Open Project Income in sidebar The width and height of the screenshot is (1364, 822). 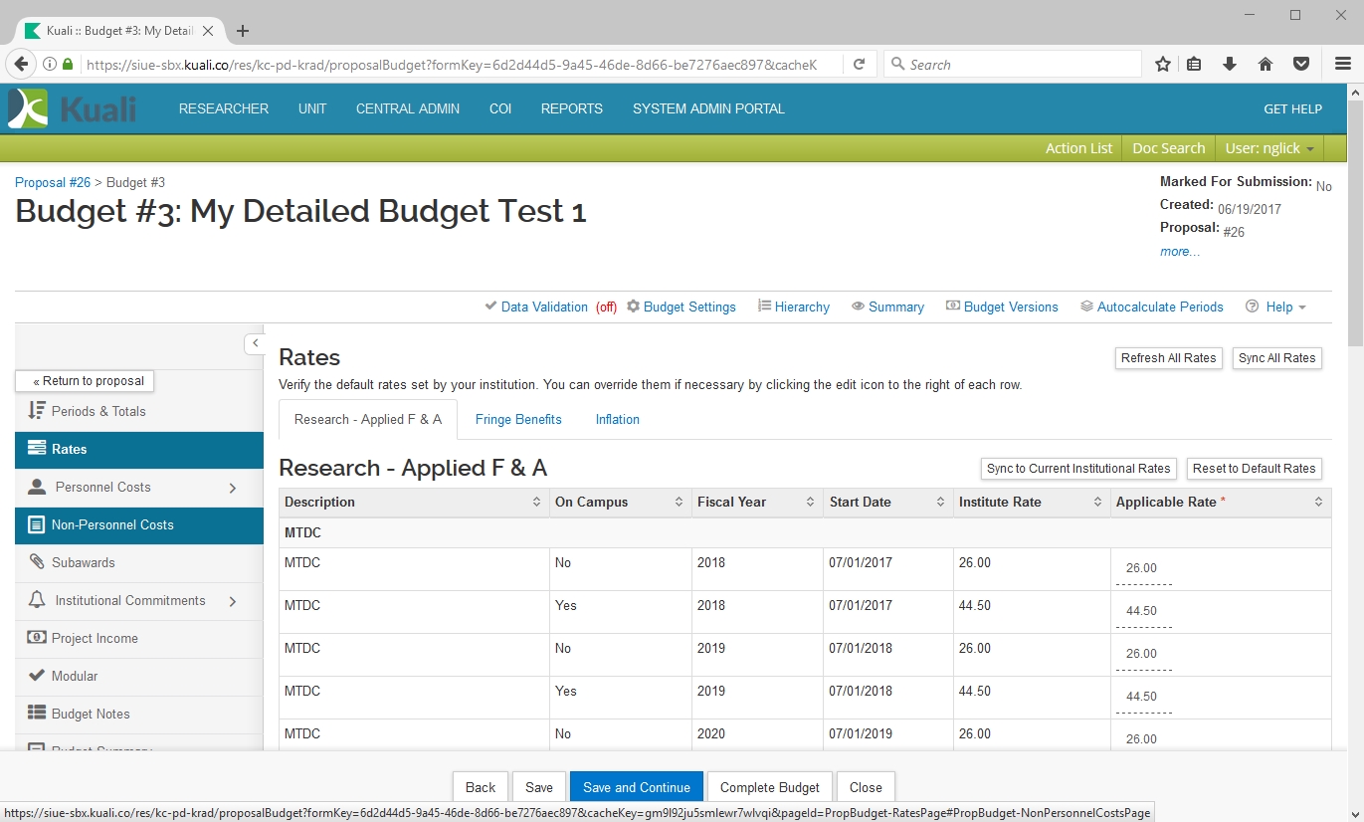click(x=95, y=638)
